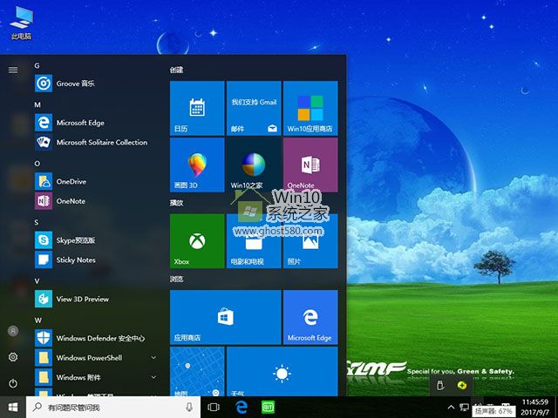Screen dimensions: 558x418
Task: Open the 画图 3D tile
Action: (x=197, y=165)
